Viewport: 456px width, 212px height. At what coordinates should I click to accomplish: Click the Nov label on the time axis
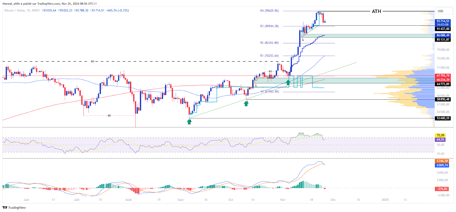tap(283, 200)
